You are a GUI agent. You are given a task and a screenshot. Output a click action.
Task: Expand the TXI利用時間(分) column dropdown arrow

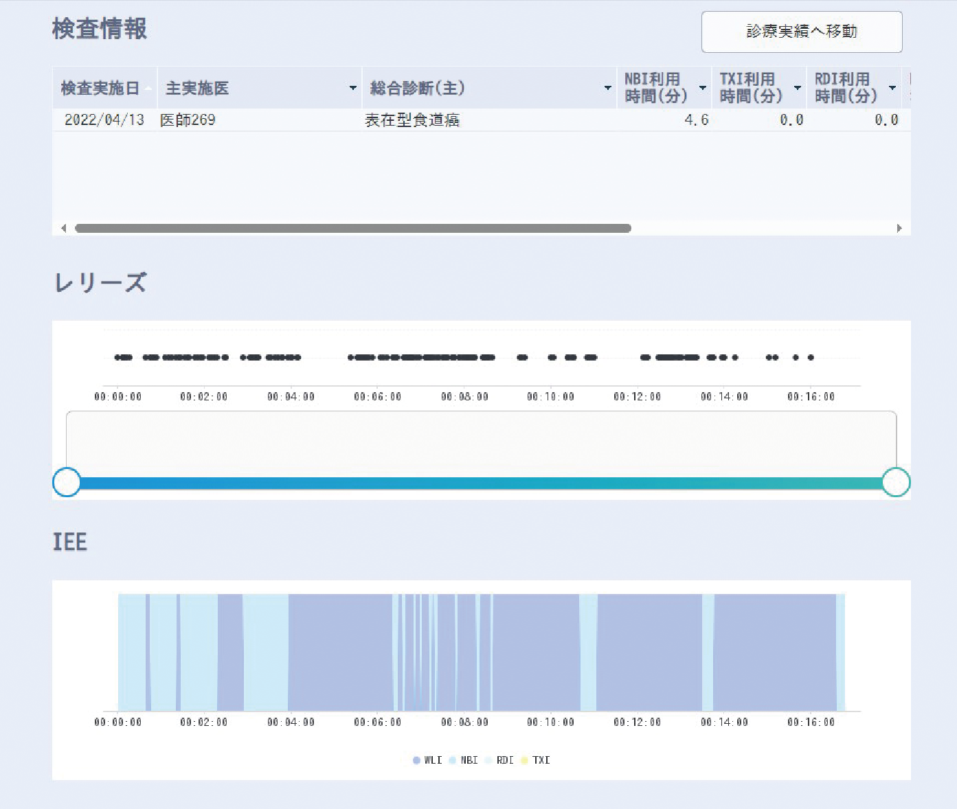pyautogui.click(x=797, y=88)
